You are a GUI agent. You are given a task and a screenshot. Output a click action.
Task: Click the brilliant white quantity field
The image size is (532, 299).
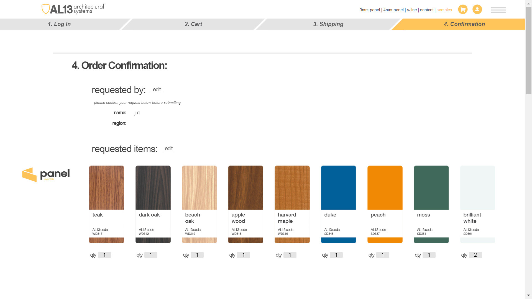[x=475, y=255]
